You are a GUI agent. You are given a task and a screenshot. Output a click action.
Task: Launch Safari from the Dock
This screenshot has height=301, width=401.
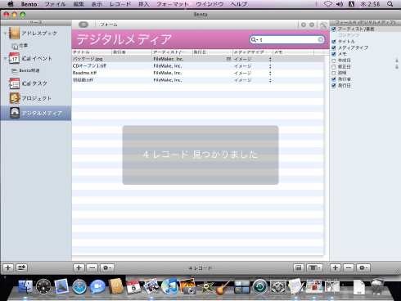point(79,287)
